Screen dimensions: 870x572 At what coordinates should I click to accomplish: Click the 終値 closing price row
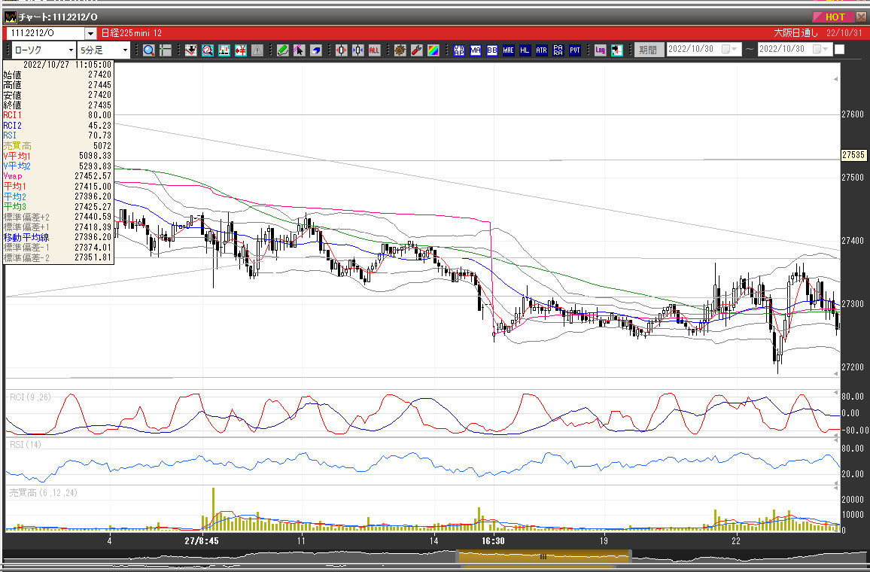(x=58, y=105)
